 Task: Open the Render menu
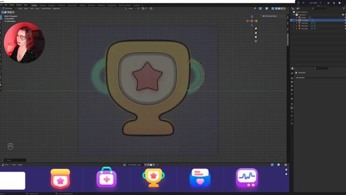point(11,5)
